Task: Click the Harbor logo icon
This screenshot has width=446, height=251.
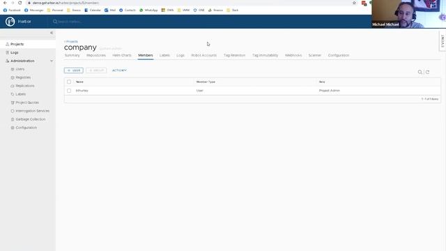Action: tap(10, 22)
